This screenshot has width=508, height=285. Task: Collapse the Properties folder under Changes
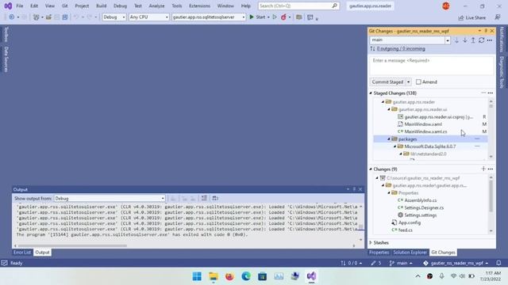click(389, 193)
